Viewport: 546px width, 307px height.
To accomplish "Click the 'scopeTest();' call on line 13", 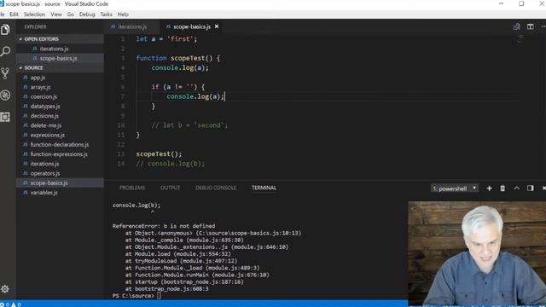I will pyautogui.click(x=159, y=153).
